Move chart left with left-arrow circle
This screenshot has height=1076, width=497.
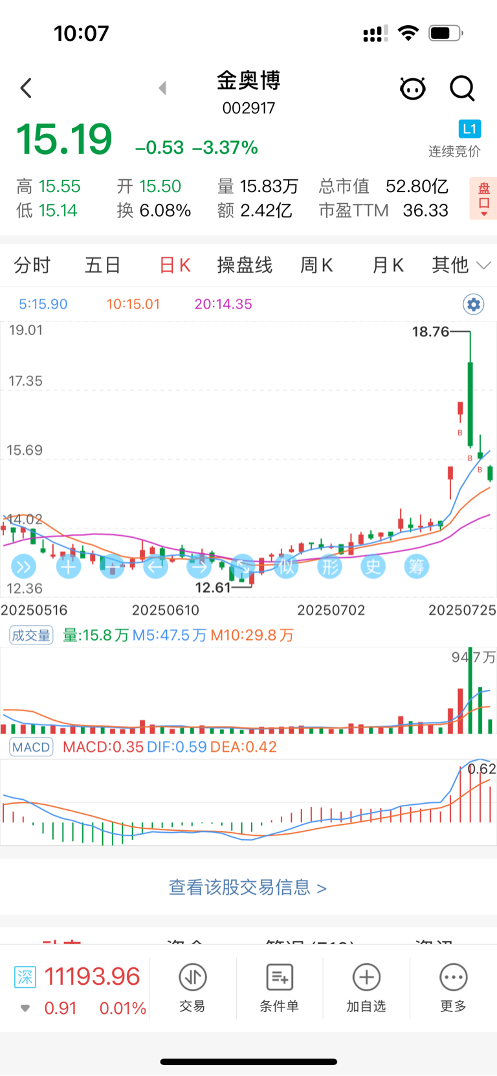point(155,567)
